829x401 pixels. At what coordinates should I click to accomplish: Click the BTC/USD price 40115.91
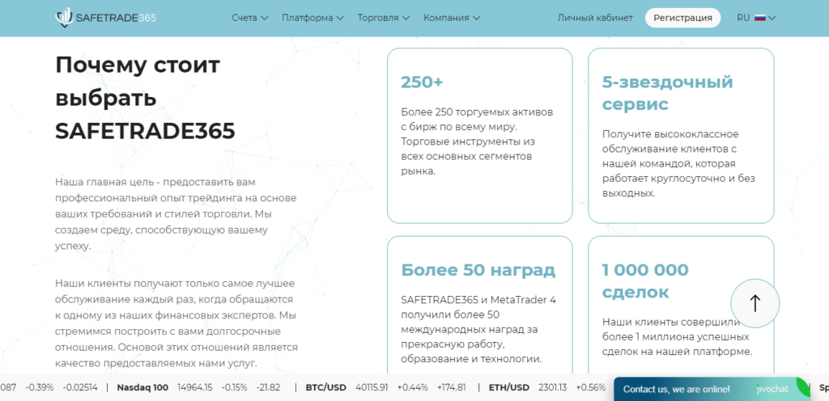[x=372, y=388]
